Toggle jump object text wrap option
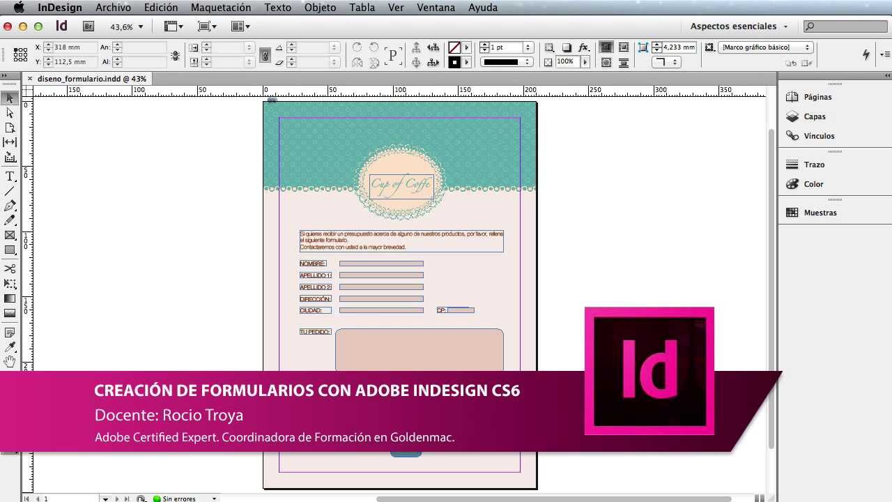The width and height of the screenshot is (892, 502). [x=624, y=62]
